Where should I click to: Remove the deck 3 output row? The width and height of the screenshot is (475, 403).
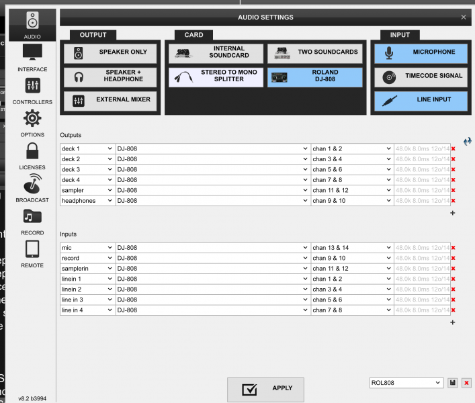click(454, 169)
